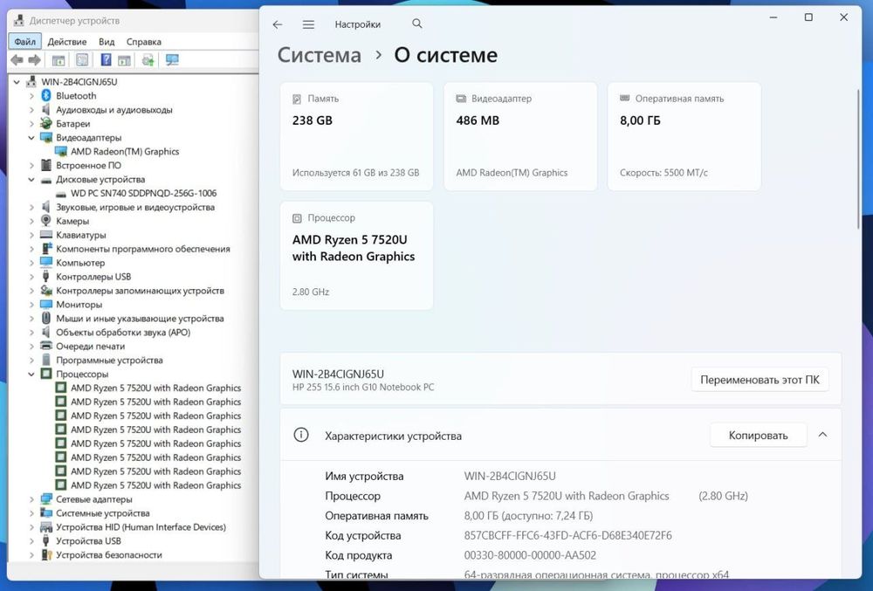Click the Код продукта value 00330-80000-00000-AA502
This screenshot has height=591, width=873.
[530, 555]
